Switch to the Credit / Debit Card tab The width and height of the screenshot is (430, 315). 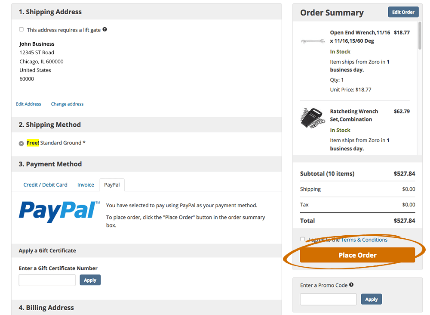(x=45, y=185)
